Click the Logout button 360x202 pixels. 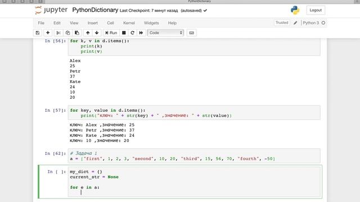pyautogui.click(x=316, y=10)
